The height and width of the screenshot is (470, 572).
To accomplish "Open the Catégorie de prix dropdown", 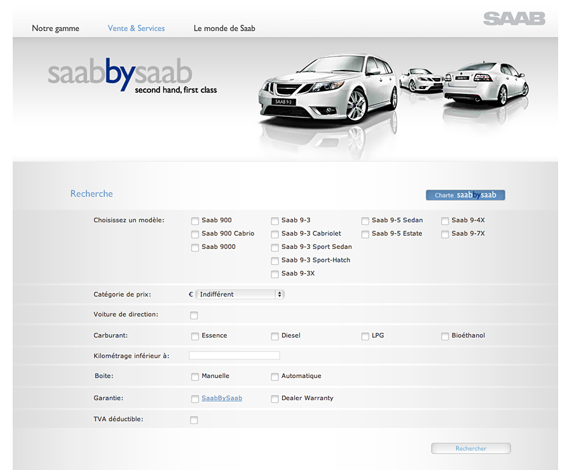I will (x=240, y=295).
